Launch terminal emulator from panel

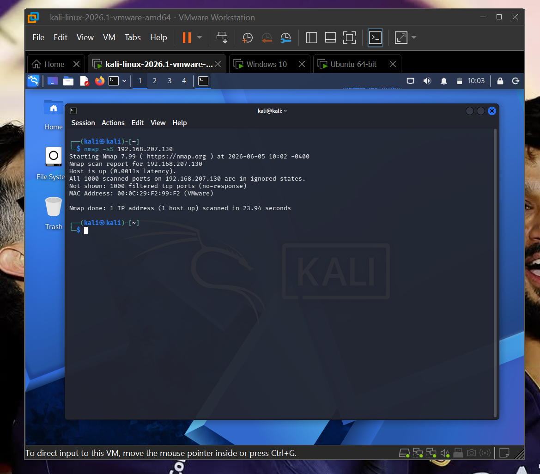click(x=114, y=81)
